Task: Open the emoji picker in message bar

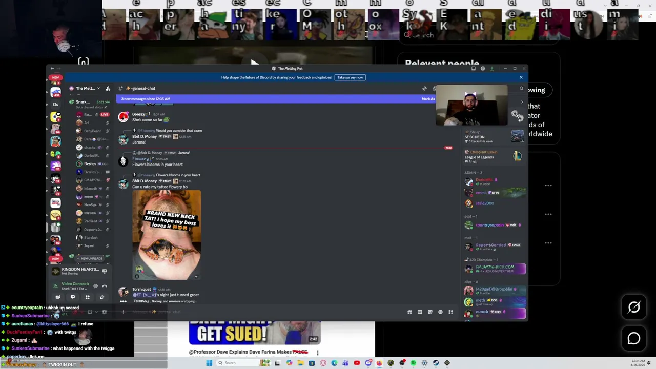Action: pos(440,312)
